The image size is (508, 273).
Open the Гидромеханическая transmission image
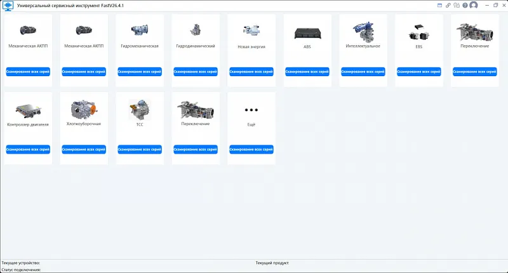coord(140,30)
